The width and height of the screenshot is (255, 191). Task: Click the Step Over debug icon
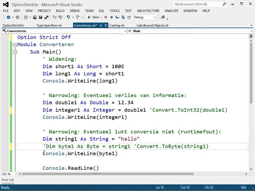tap(123, 17)
